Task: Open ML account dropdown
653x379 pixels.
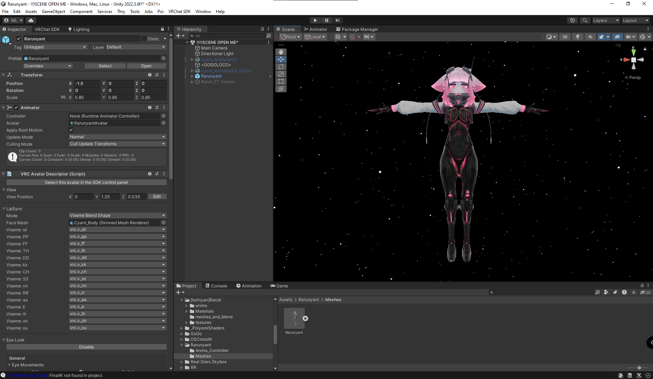Action: pos(13,20)
